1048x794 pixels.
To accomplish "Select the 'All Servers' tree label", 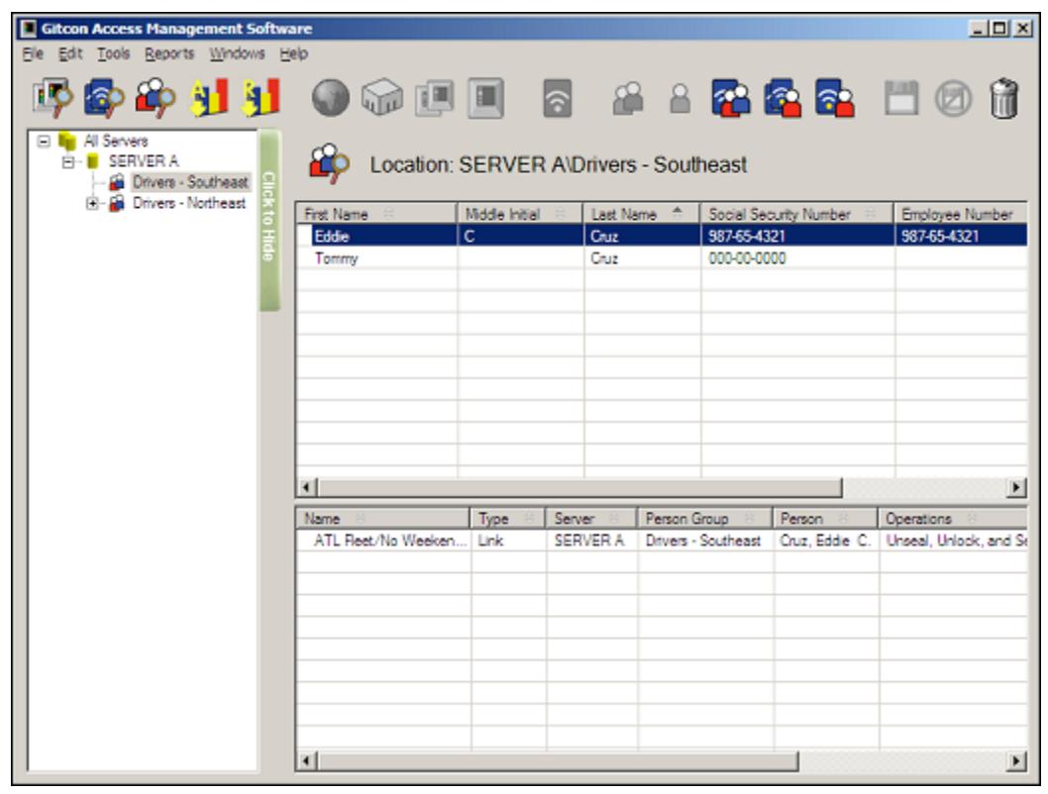I will pyautogui.click(x=116, y=141).
